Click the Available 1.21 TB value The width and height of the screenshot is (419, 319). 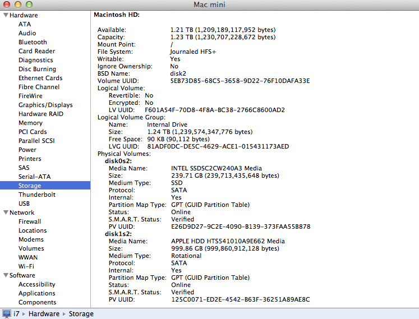coord(223,30)
